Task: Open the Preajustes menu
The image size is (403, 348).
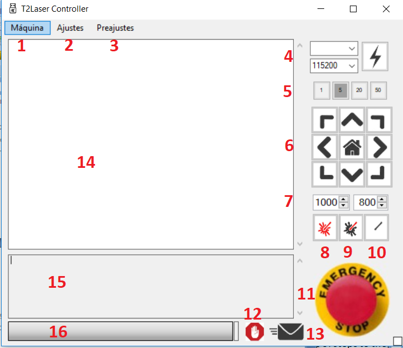Action: (x=115, y=28)
